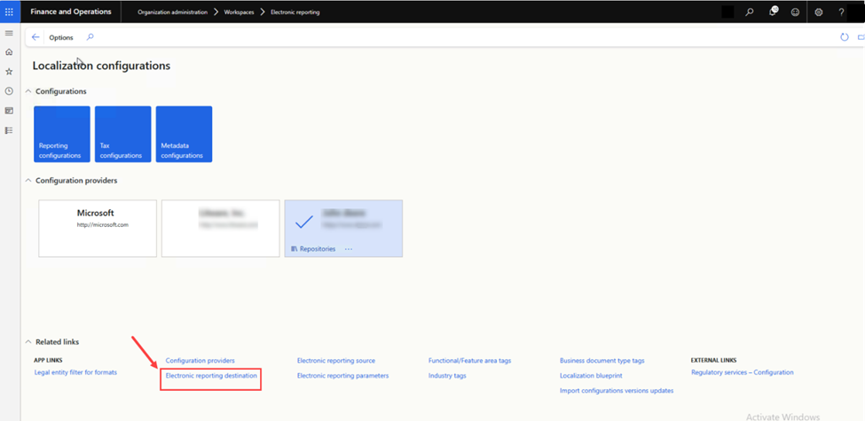This screenshot has width=865, height=421.
Task: Click Organization administration breadcrumb
Action: coord(172,12)
